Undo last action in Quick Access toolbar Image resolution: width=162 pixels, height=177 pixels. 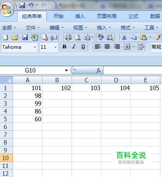pyautogui.click(x=31, y=5)
